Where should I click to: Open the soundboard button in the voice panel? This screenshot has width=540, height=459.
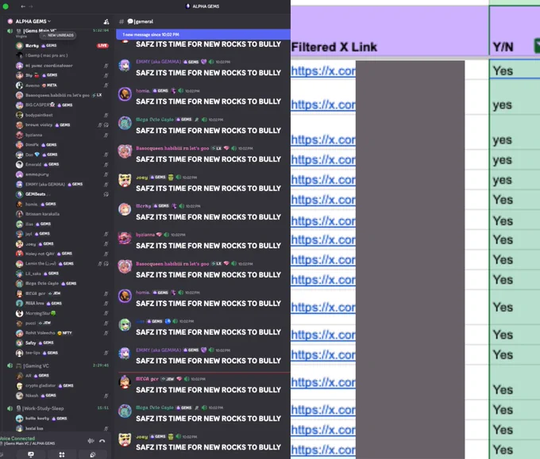point(93,454)
